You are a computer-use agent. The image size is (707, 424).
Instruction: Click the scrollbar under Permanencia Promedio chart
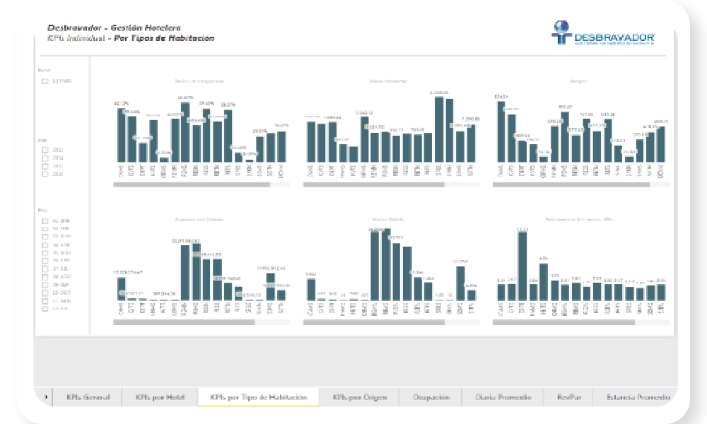click(x=563, y=322)
